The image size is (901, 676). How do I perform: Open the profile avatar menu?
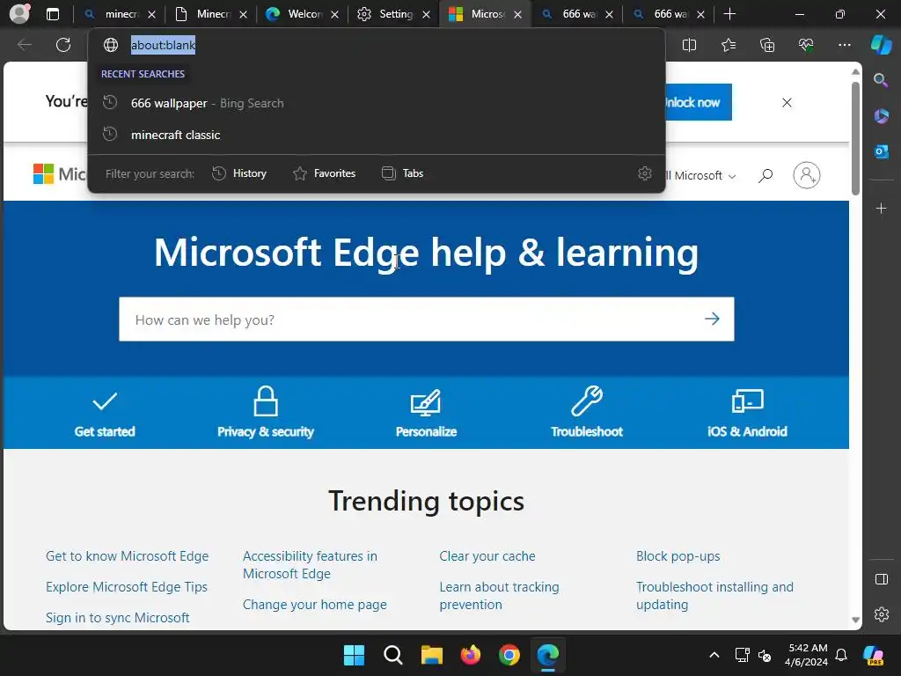coord(19,13)
